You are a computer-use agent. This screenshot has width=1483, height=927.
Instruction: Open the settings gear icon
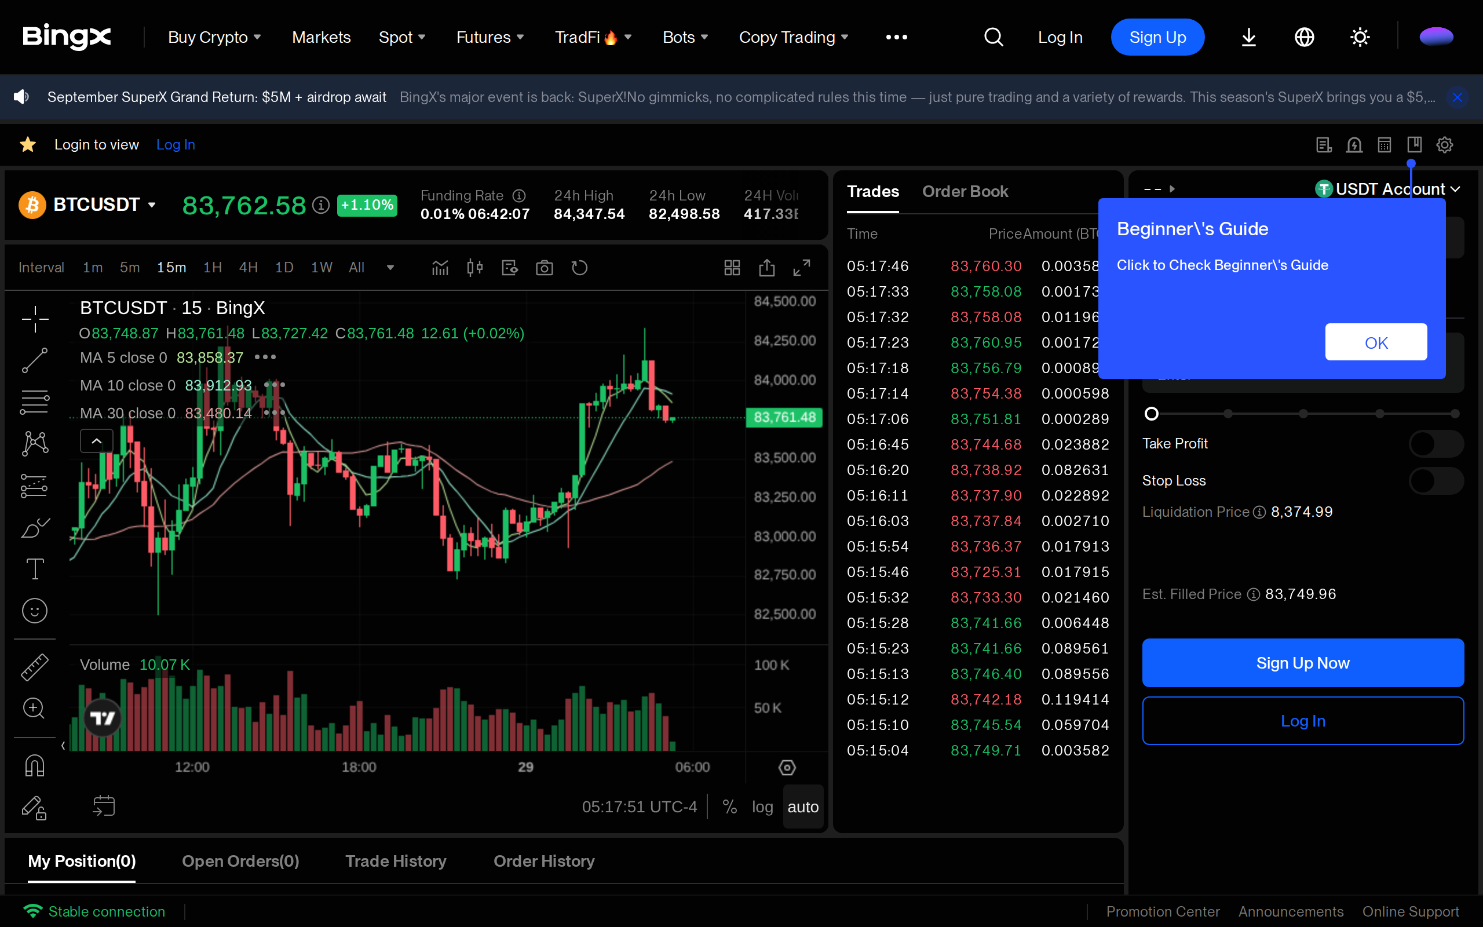[x=1444, y=145]
